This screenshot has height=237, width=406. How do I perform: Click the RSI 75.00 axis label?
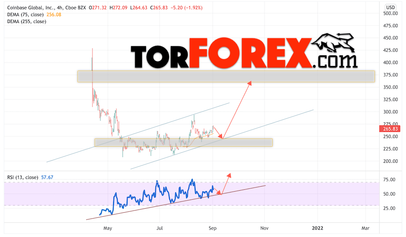click(x=389, y=179)
